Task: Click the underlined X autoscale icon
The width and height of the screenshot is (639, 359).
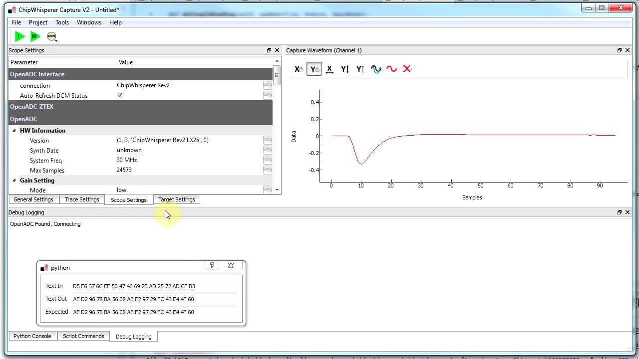Action: [329, 69]
